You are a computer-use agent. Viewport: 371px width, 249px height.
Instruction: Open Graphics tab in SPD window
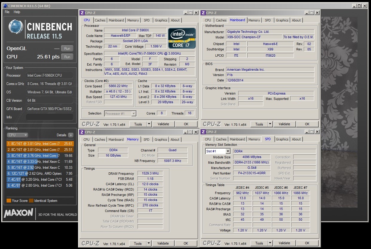(282, 139)
